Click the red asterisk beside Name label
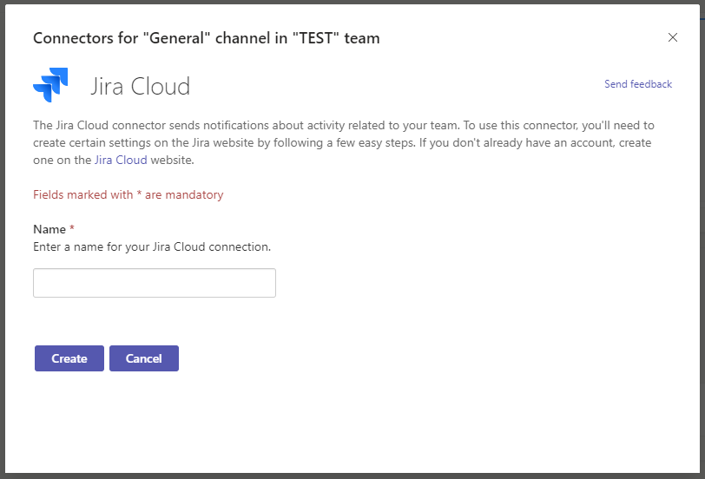The width and height of the screenshot is (705, 479). point(72,229)
